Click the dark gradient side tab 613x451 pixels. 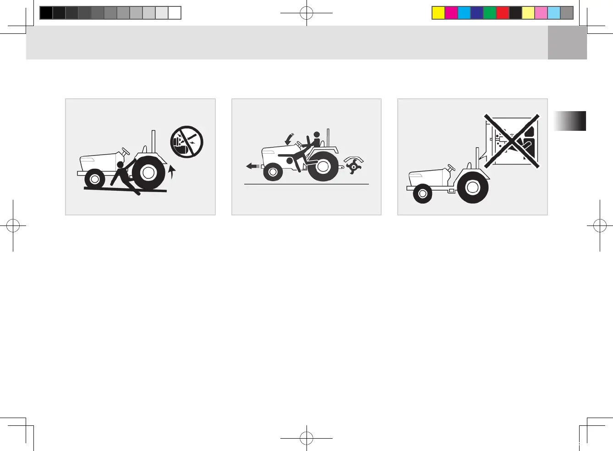570,121
